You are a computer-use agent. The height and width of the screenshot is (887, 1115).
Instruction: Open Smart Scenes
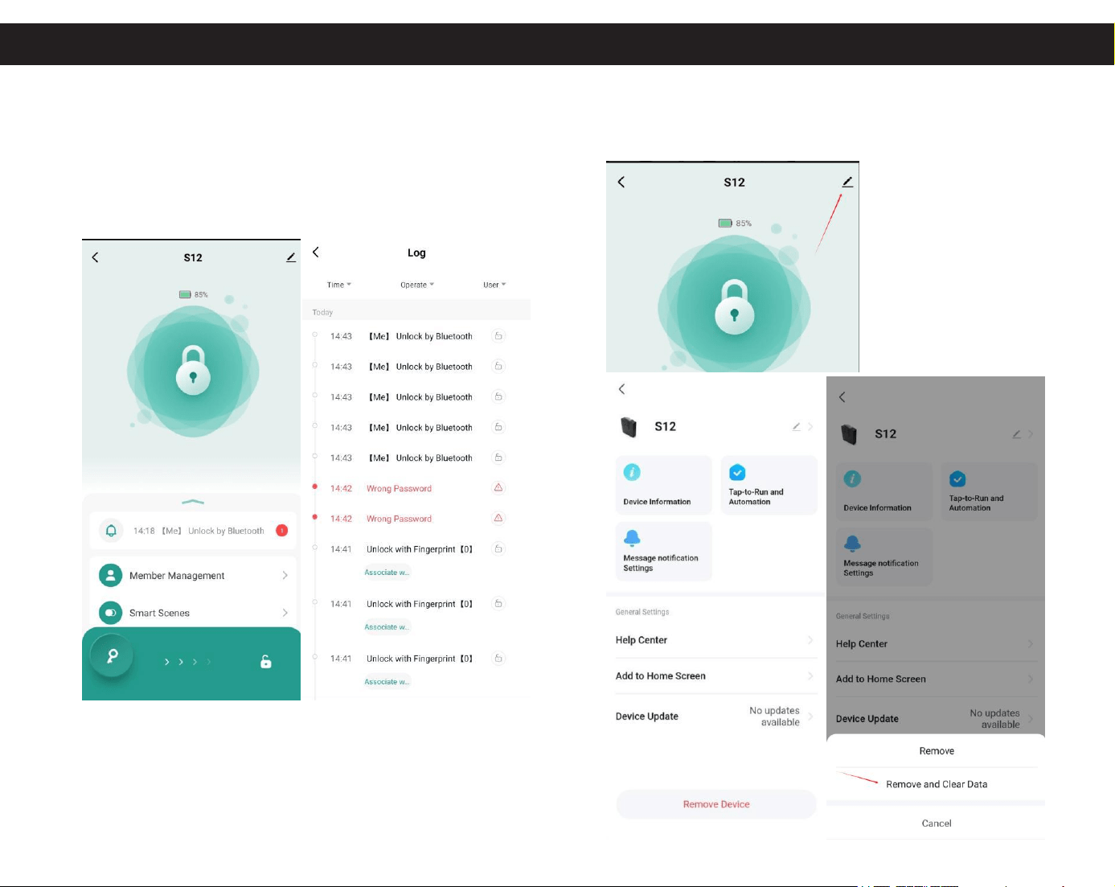(193, 613)
